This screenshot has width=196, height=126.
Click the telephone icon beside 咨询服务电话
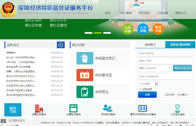point(3,121)
